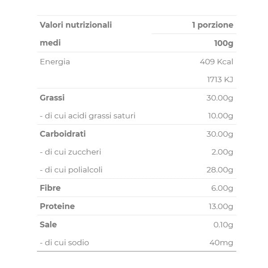Image resolution: width=268 pixels, height=268 pixels.
Task: Click the 'Energia' row label
Action: [x=55, y=62]
